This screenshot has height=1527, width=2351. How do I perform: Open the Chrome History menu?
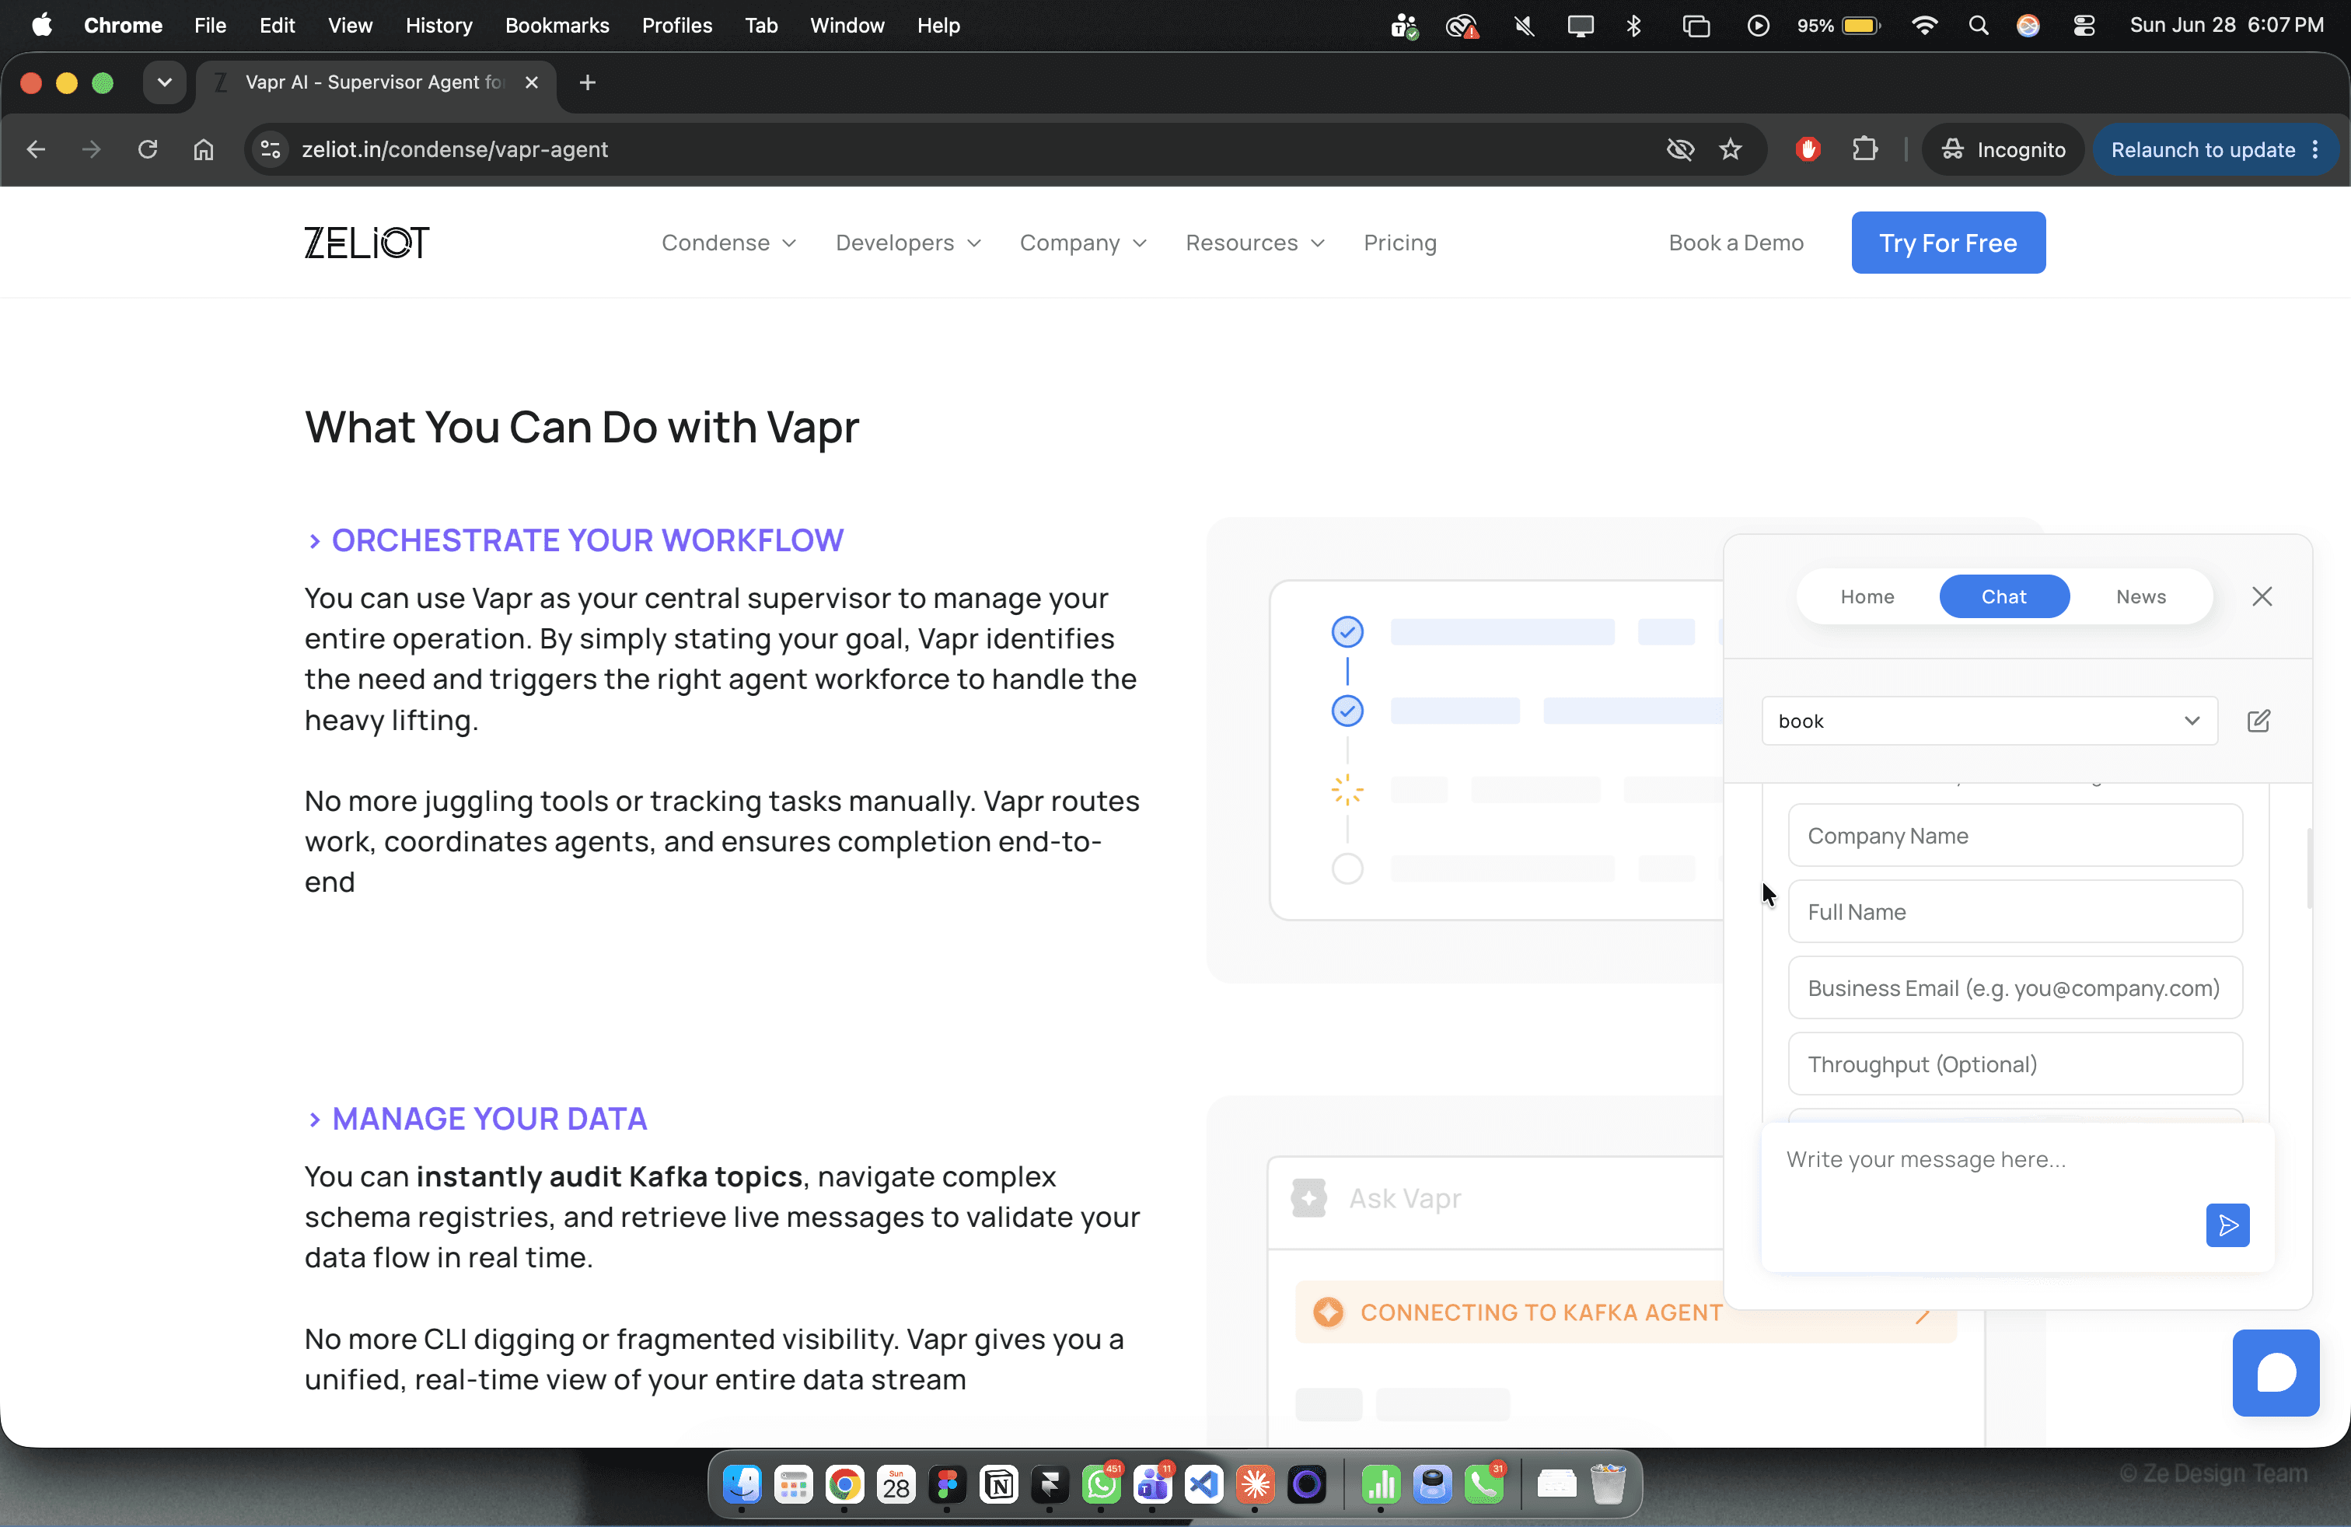[438, 26]
